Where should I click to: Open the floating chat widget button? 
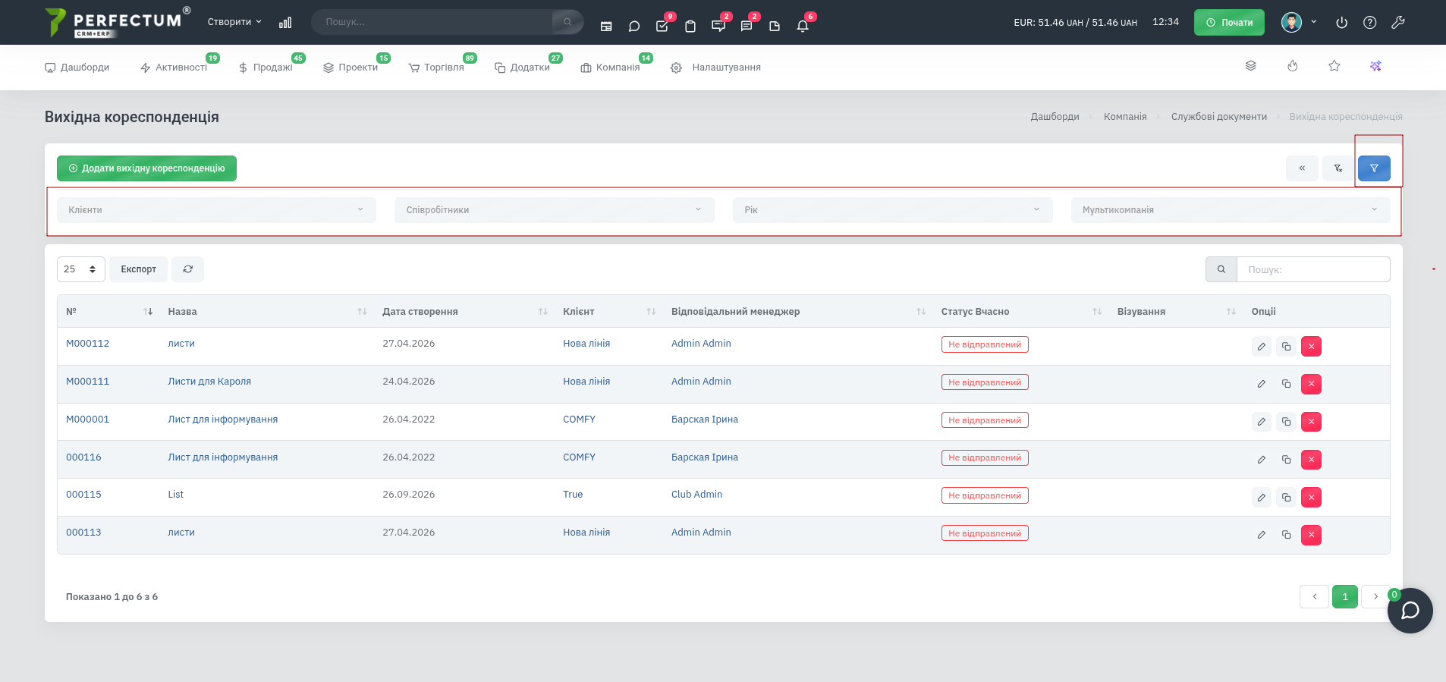(x=1410, y=611)
